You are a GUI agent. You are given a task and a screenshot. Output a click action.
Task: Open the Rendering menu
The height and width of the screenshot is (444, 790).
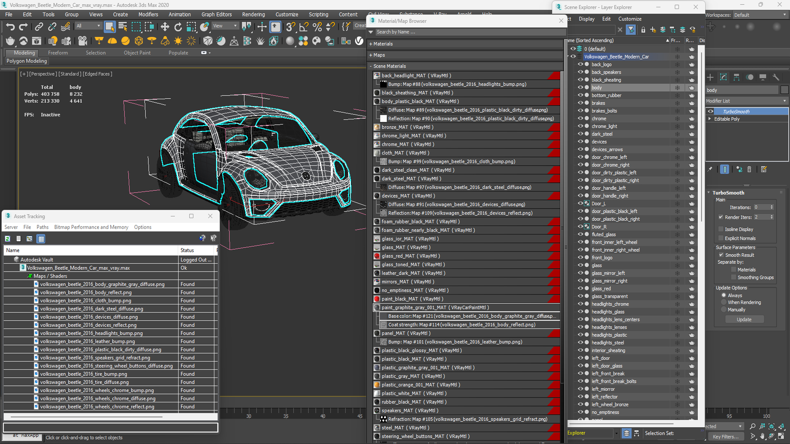pyautogui.click(x=253, y=14)
